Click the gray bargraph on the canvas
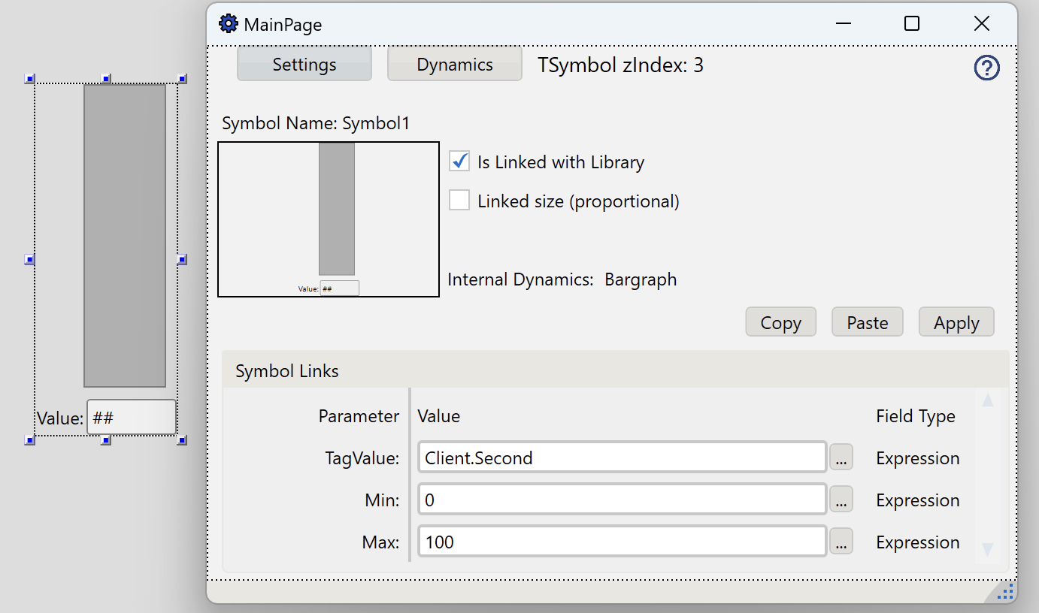The image size is (1039, 613). tap(125, 235)
